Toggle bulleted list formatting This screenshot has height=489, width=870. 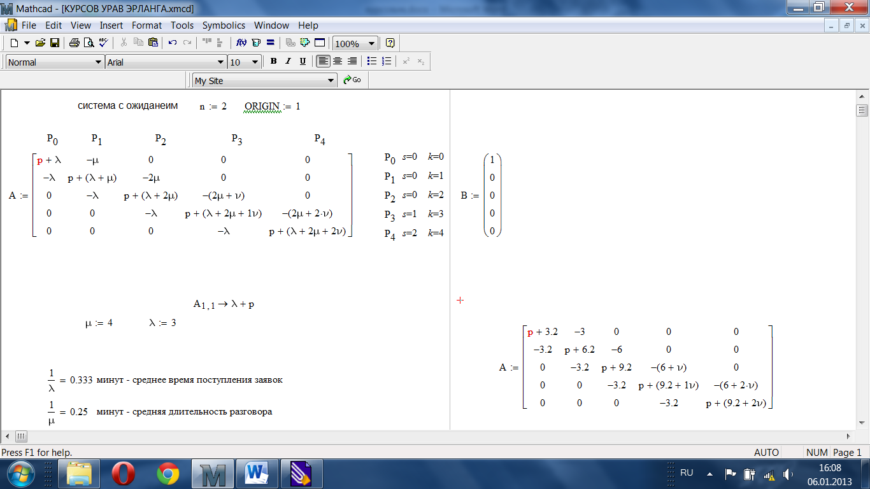[x=372, y=62]
